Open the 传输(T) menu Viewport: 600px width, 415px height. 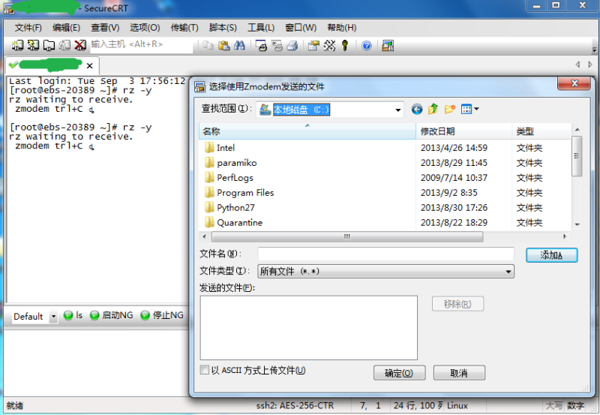[184, 28]
